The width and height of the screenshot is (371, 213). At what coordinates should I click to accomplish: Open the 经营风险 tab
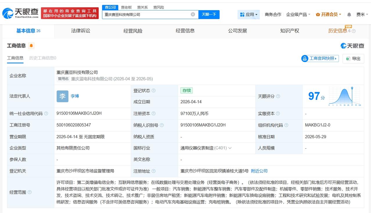tap(133, 31)
